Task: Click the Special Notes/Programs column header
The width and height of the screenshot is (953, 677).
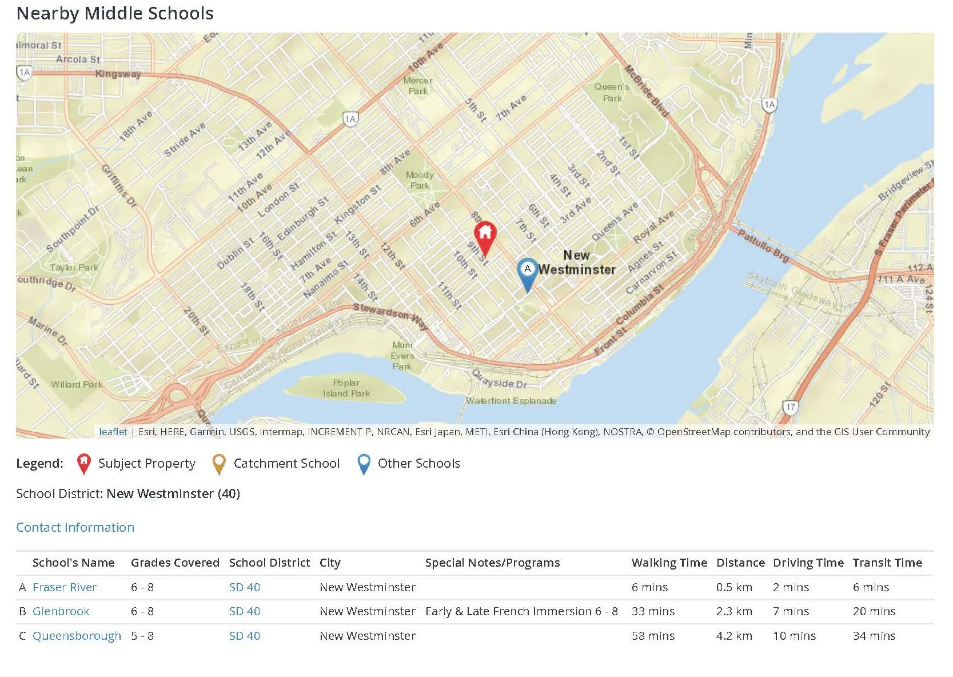Action: click(x=492, y=563)
